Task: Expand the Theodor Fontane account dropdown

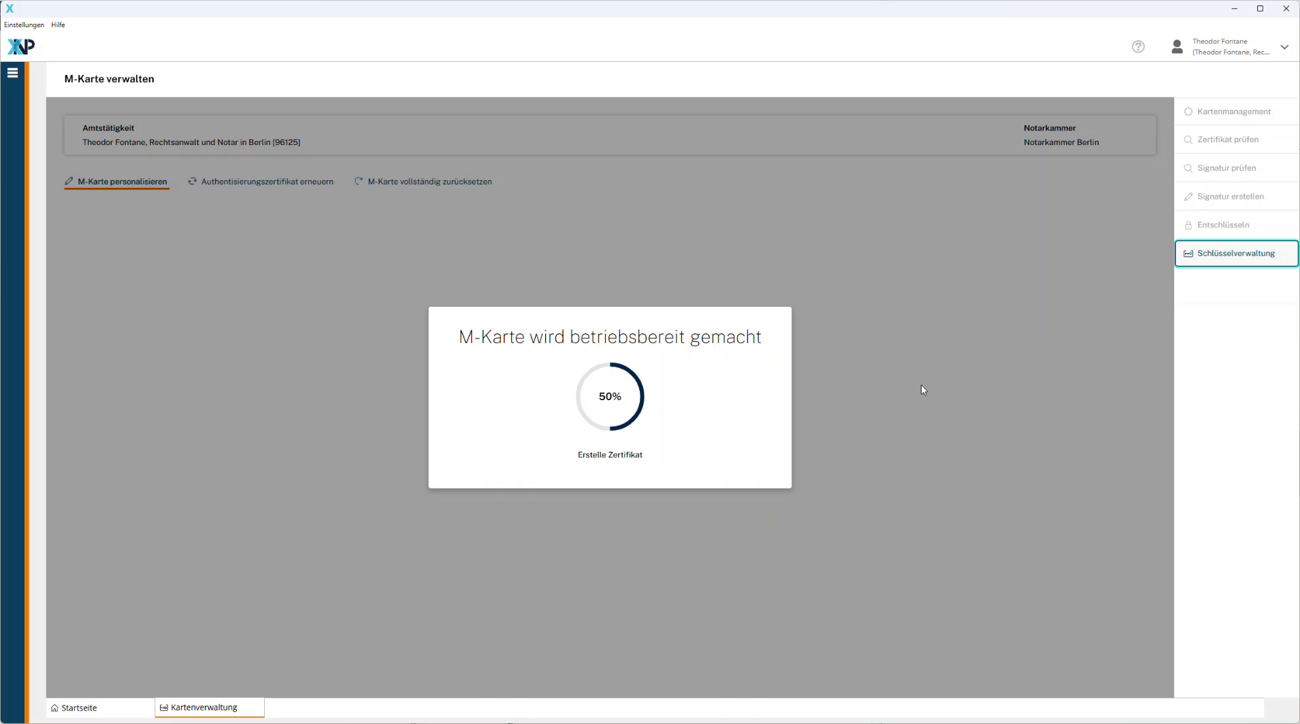Action: point(1284,47)
